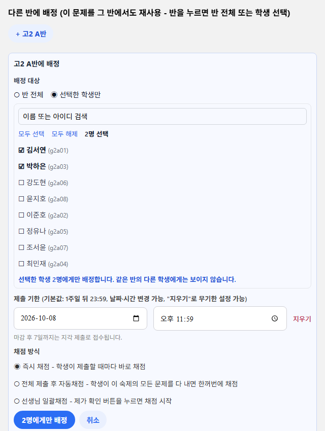Uncheck the 김서연 student checkbox
The width and height of the screenshot is (325, 431).
click(x=21, y=150)
